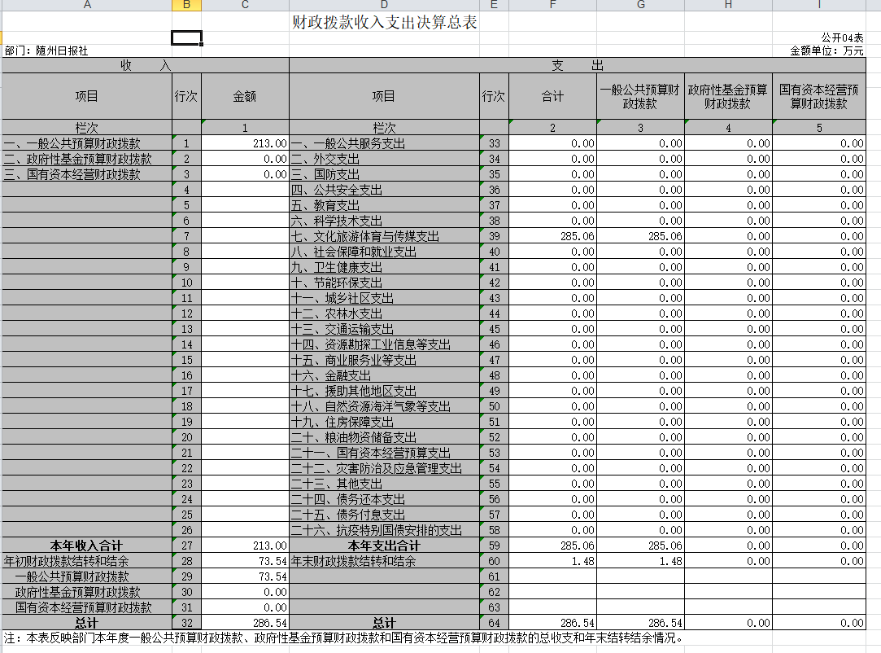881x653 pixels.
Task: Select the column C header
Action: point(245,6)
